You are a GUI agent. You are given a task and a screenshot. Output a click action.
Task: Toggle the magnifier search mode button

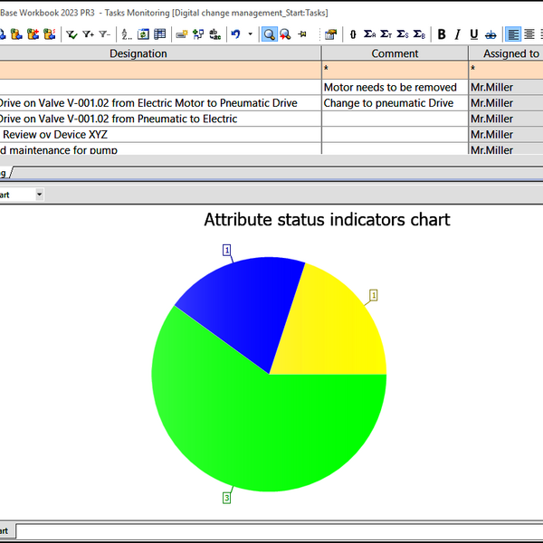(x=269, y=34)
